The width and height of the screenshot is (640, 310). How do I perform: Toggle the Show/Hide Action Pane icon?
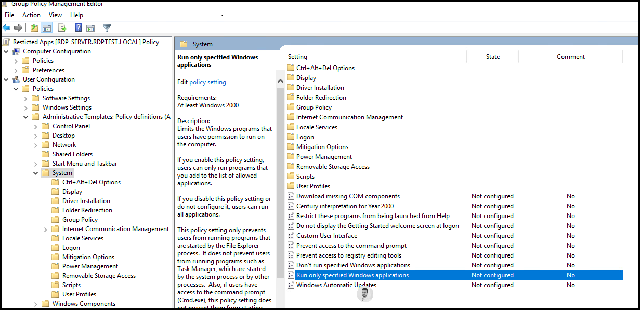click(x=90, y=28)
